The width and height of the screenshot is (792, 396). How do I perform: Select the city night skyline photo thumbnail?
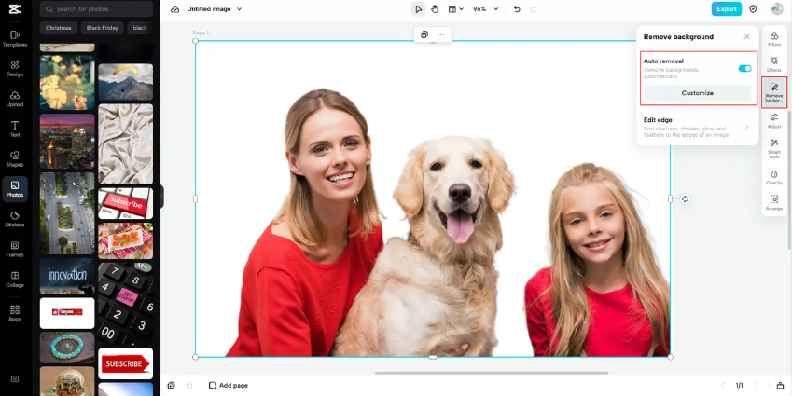[67, 142]
